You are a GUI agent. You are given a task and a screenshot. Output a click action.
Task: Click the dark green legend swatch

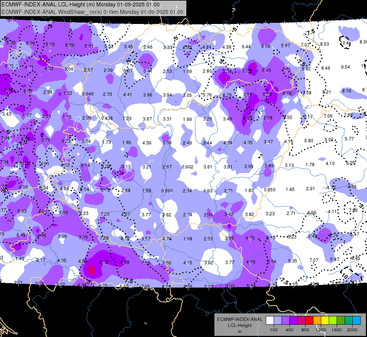(x=341, y=320)
